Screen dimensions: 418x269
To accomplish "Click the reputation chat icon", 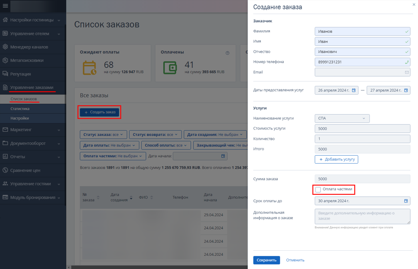I will 5,73.
